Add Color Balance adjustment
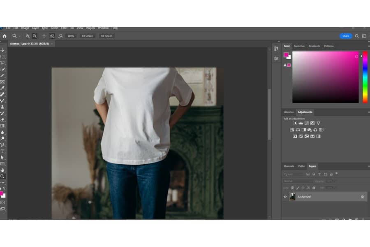Viewport: 370px width, 247px height. pyautogui.click(x=298, y=130)
